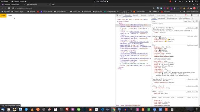Click the yellow Save button on page

click(3, 16)
